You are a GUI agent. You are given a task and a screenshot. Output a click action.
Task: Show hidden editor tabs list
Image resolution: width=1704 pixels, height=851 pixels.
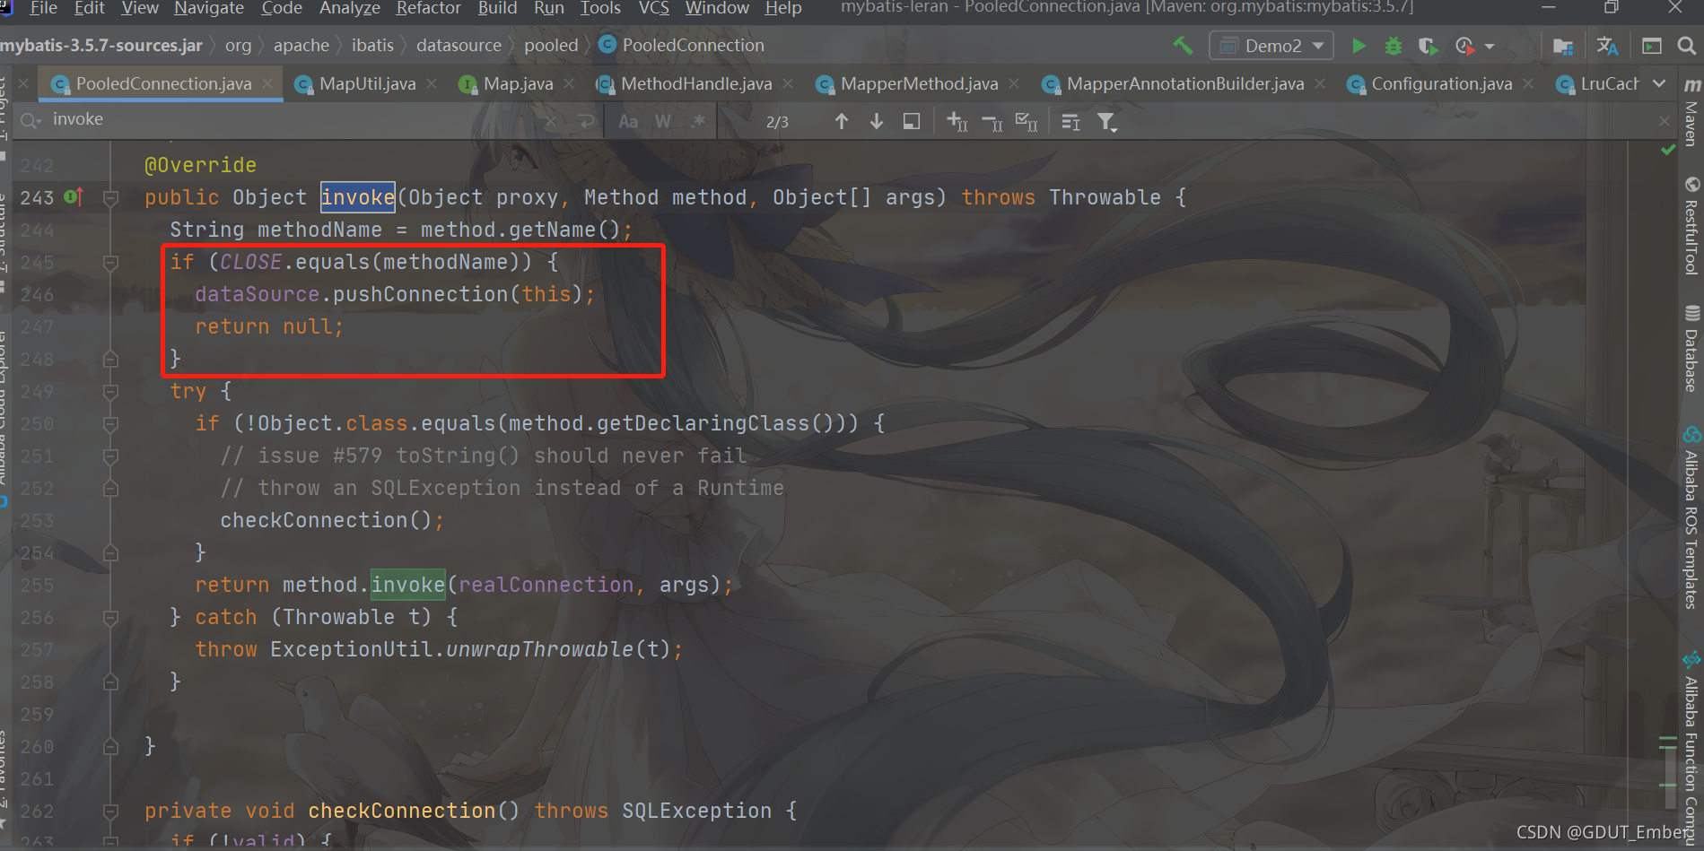point(1659,83)
